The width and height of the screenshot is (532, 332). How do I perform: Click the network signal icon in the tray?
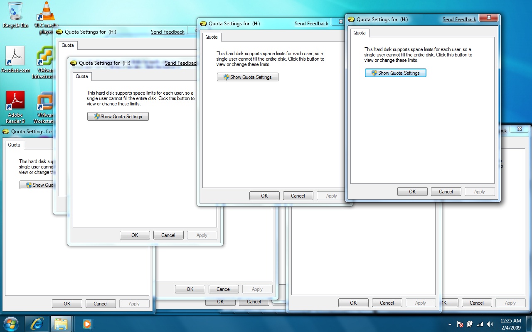480,324
